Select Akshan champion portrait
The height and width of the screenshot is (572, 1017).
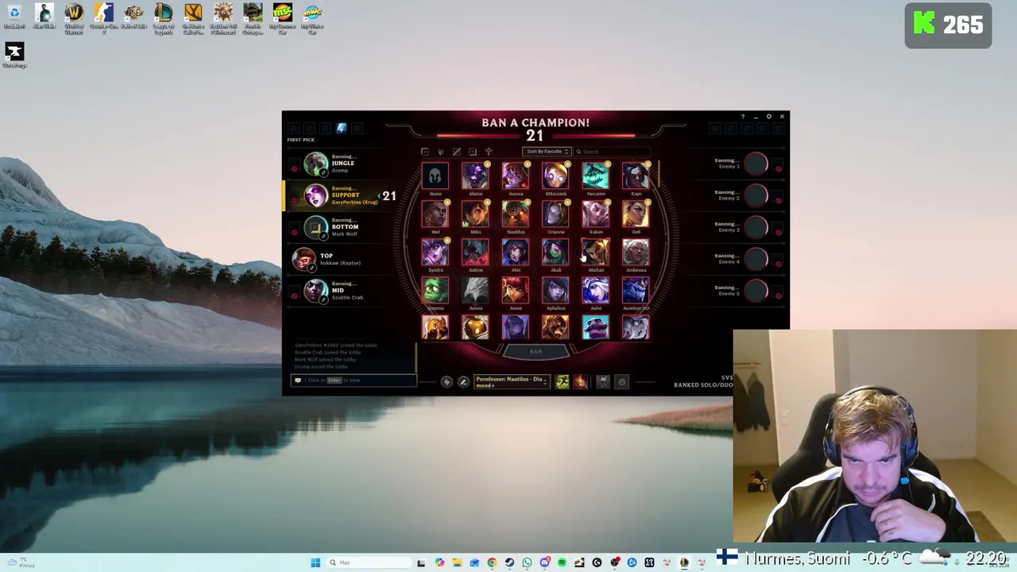tap(596, 252)
